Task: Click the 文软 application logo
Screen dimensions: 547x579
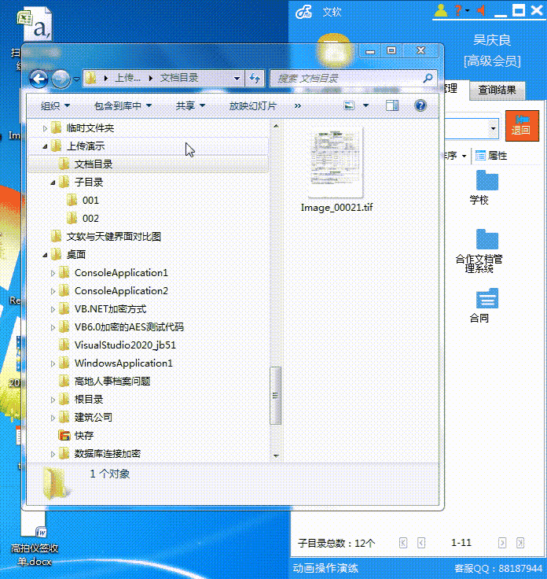Action: (x=303, y=12)
